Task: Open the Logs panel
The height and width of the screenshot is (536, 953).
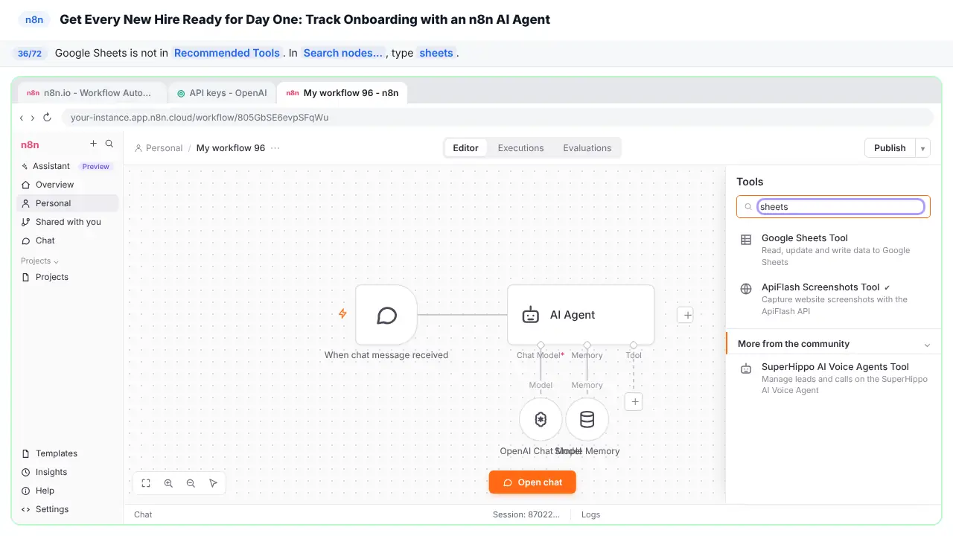Action: coord(590,514)
